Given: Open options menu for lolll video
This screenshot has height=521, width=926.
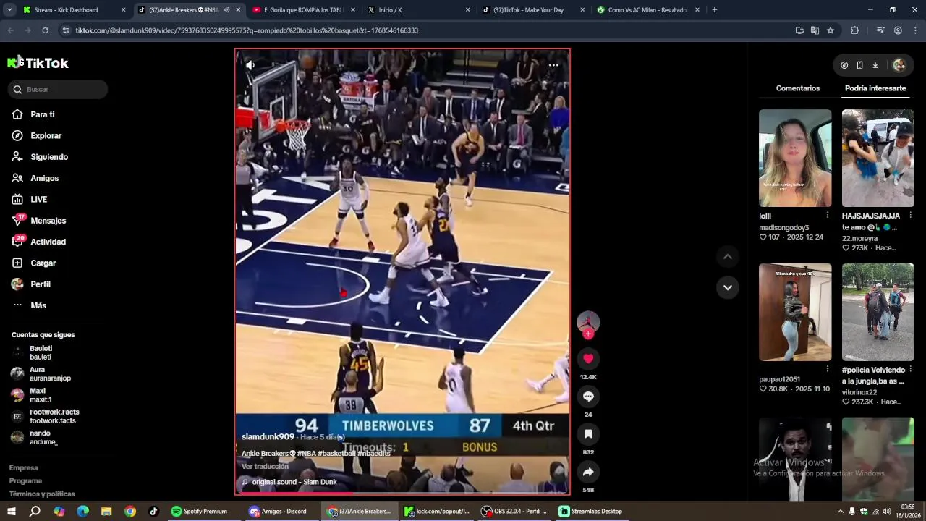Looking at the screenshot, I should pos(828,216).
